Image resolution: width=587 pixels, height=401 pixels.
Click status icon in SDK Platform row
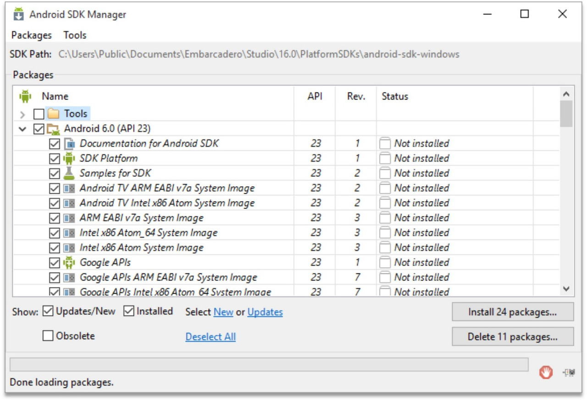click(x=385, y=158)
